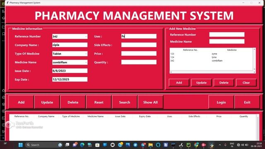
Task: Click the Issue Date field showing 6/8/2023
Action: coord(70,71)
